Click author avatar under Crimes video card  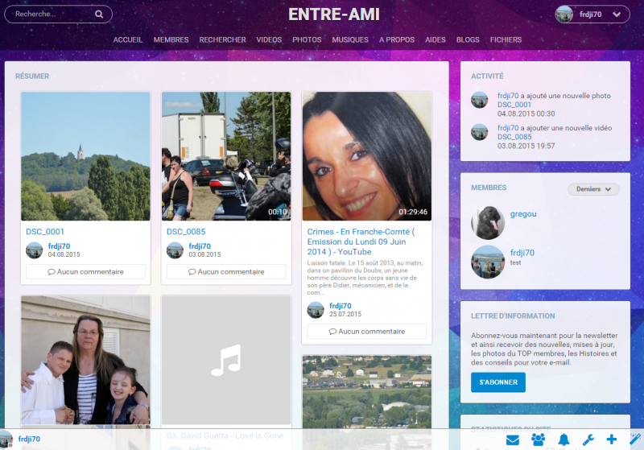click(316, 310)
